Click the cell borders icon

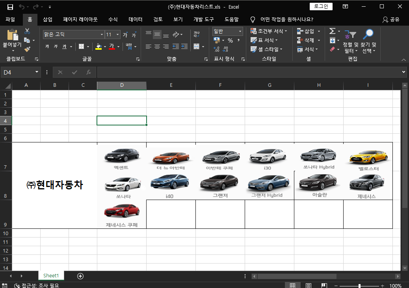[82, 47]
